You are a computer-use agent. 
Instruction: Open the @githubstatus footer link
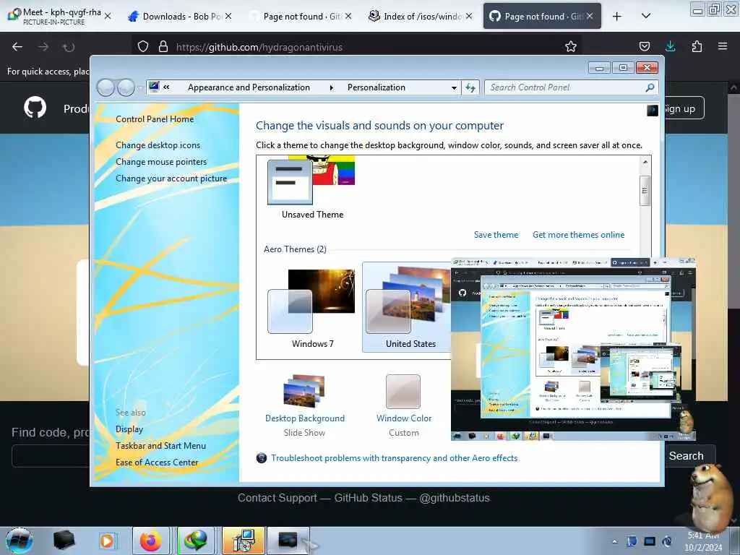pyautogui.click(x=454, y=498)
